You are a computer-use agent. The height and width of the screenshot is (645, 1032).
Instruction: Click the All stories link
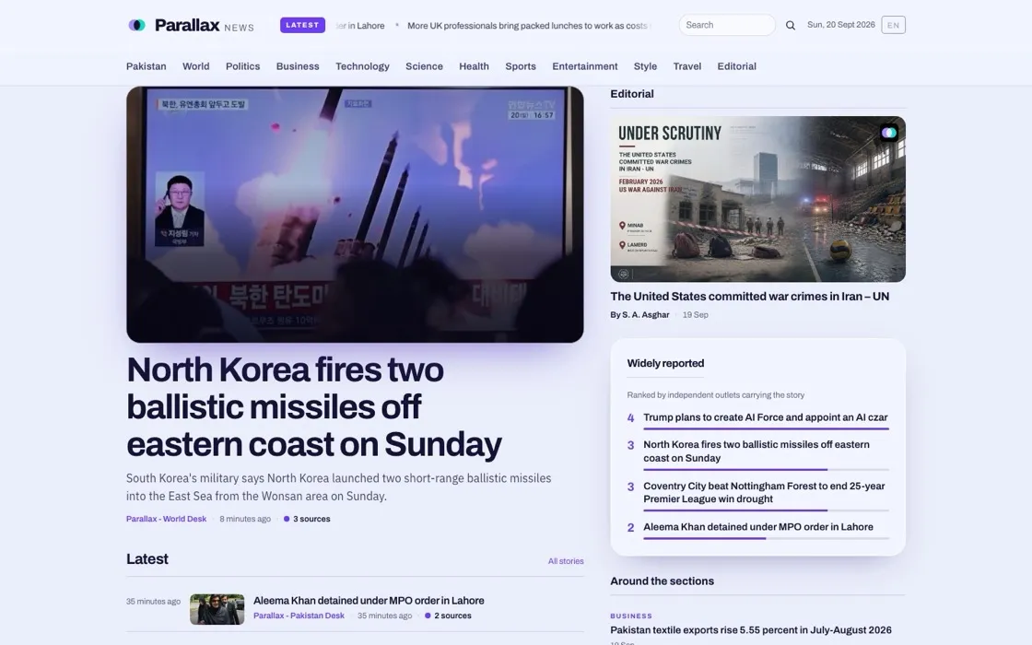pos(566,561)
